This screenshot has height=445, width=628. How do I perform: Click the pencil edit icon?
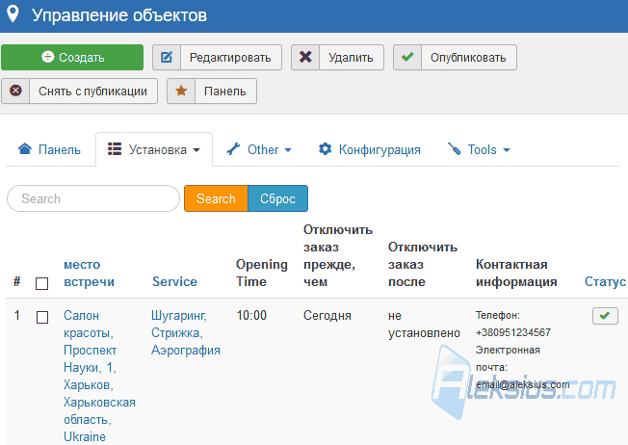(x=167, y=57)
